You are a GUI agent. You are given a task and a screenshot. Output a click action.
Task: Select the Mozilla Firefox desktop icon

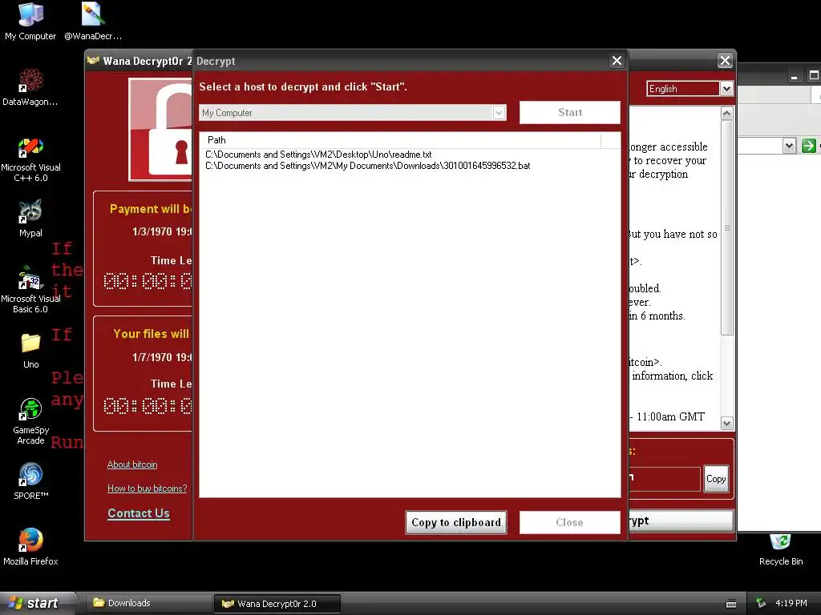pyautogui.click(x=30, y=547)
